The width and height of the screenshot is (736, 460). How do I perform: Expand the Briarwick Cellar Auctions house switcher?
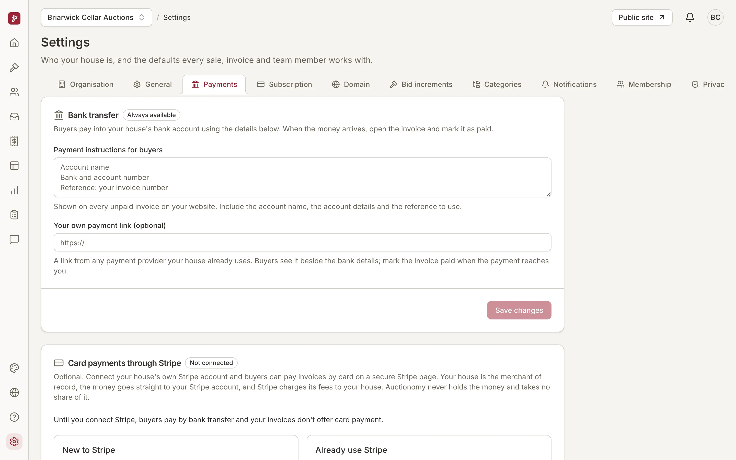click(x=96, y=17)
